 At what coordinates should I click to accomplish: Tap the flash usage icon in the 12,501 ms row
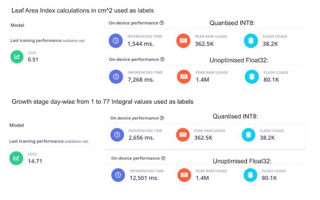tap(250, 175)
